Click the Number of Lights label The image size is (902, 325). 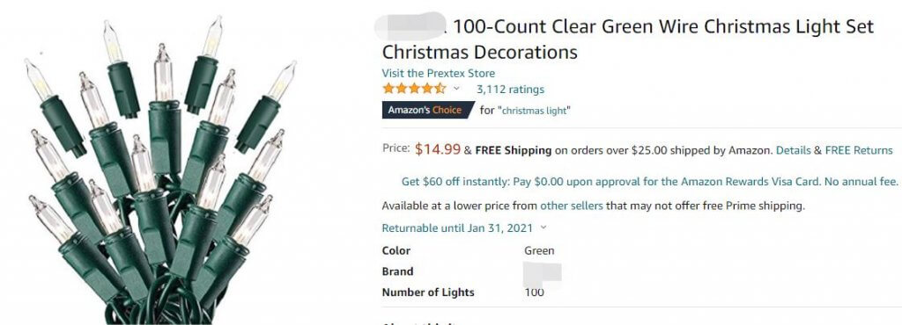(428, 292)
